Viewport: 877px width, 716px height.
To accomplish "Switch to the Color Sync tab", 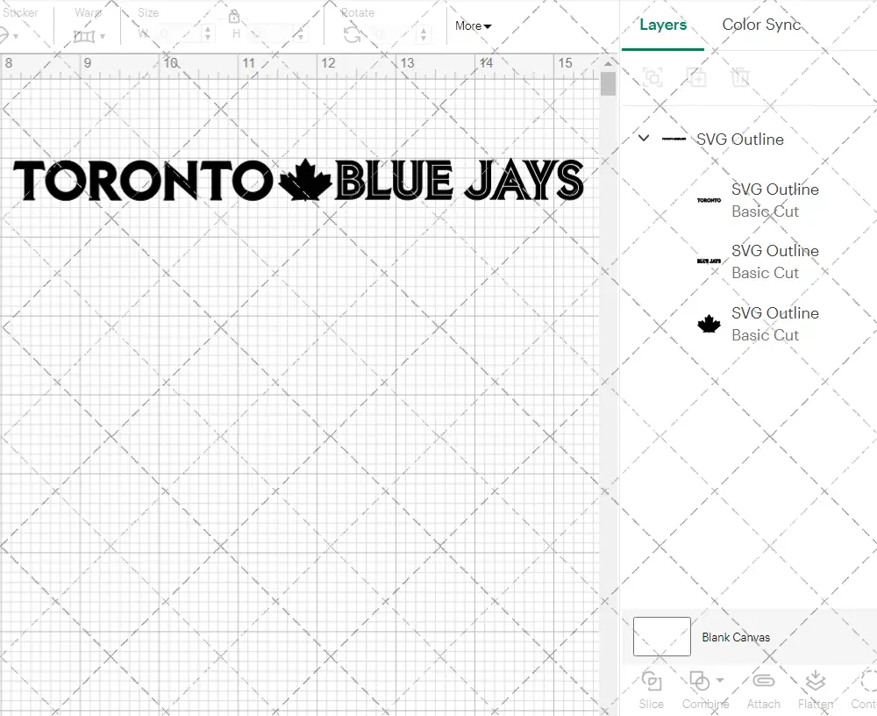I will [761, 25].
